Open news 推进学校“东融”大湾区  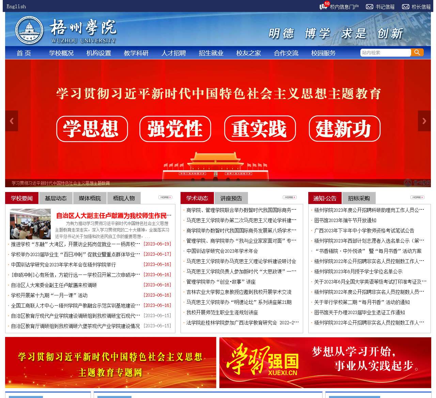pos(76,244)
